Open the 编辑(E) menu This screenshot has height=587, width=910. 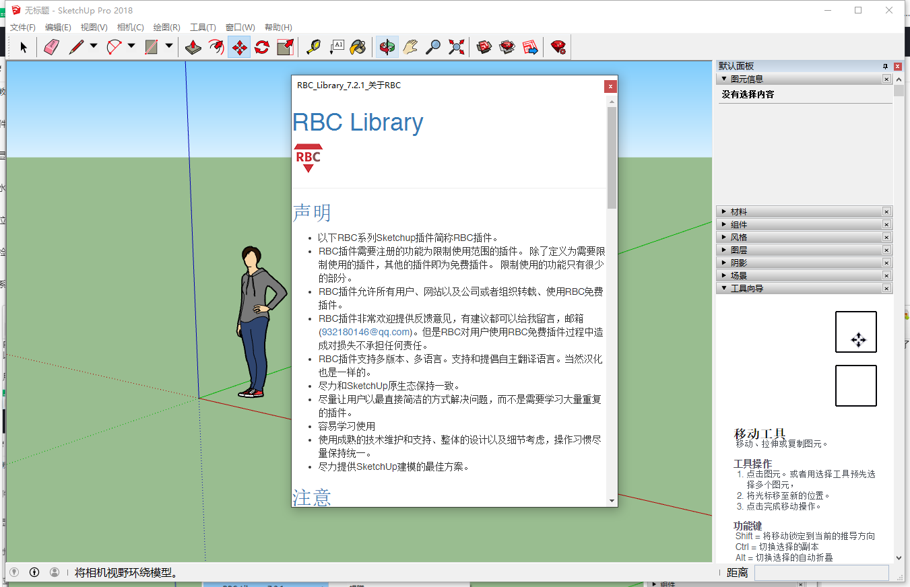coord(58,28)
